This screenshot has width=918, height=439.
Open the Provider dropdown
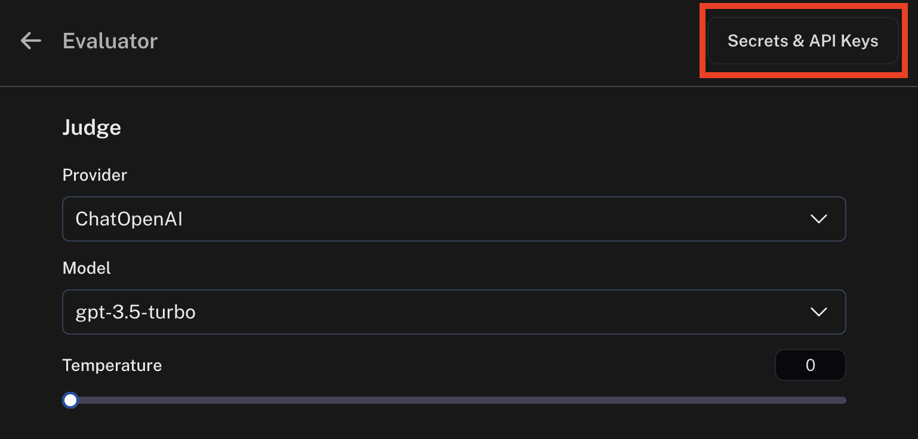[454, 219]
